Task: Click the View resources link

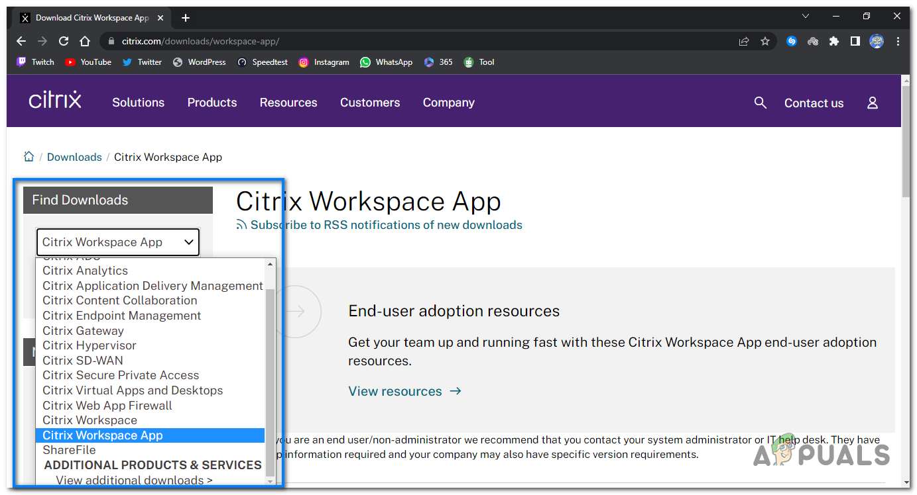Action: [x=395, y=390]
